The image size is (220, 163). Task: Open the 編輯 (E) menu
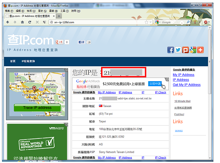click(x=20, y=11)
